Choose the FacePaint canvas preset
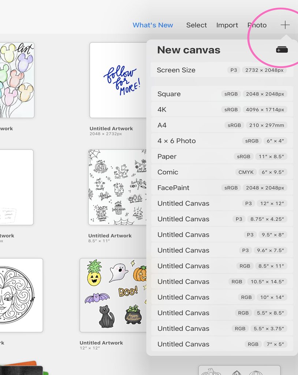 222,188
